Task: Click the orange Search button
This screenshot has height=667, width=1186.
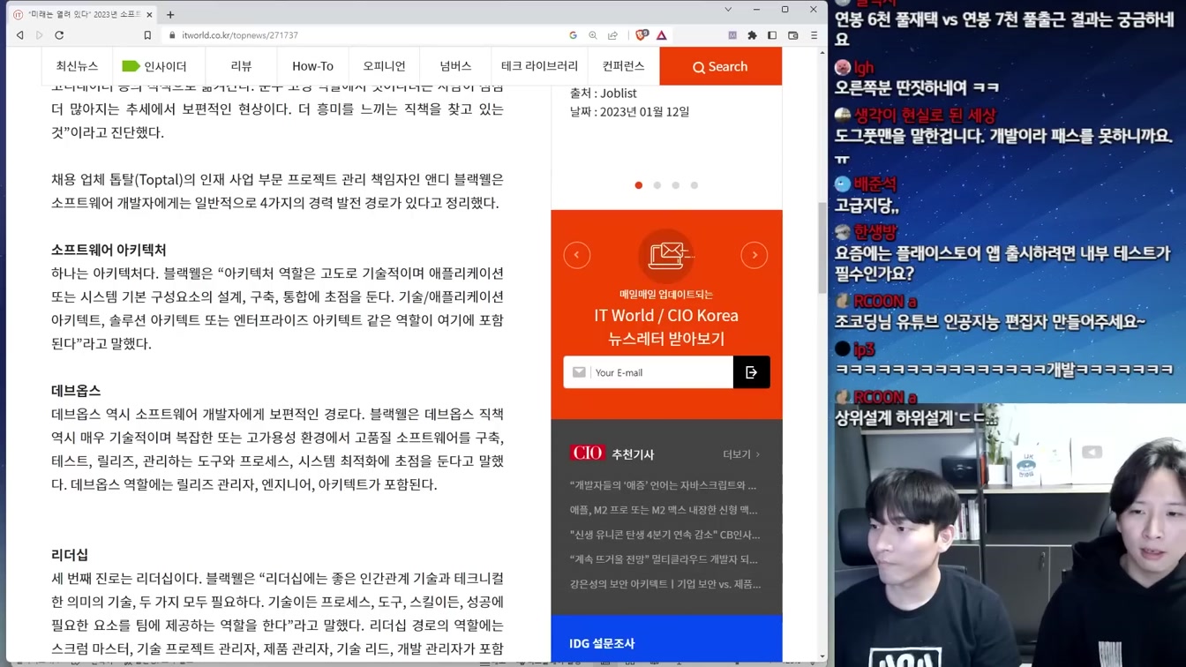Action: click(x=720, y=66)
